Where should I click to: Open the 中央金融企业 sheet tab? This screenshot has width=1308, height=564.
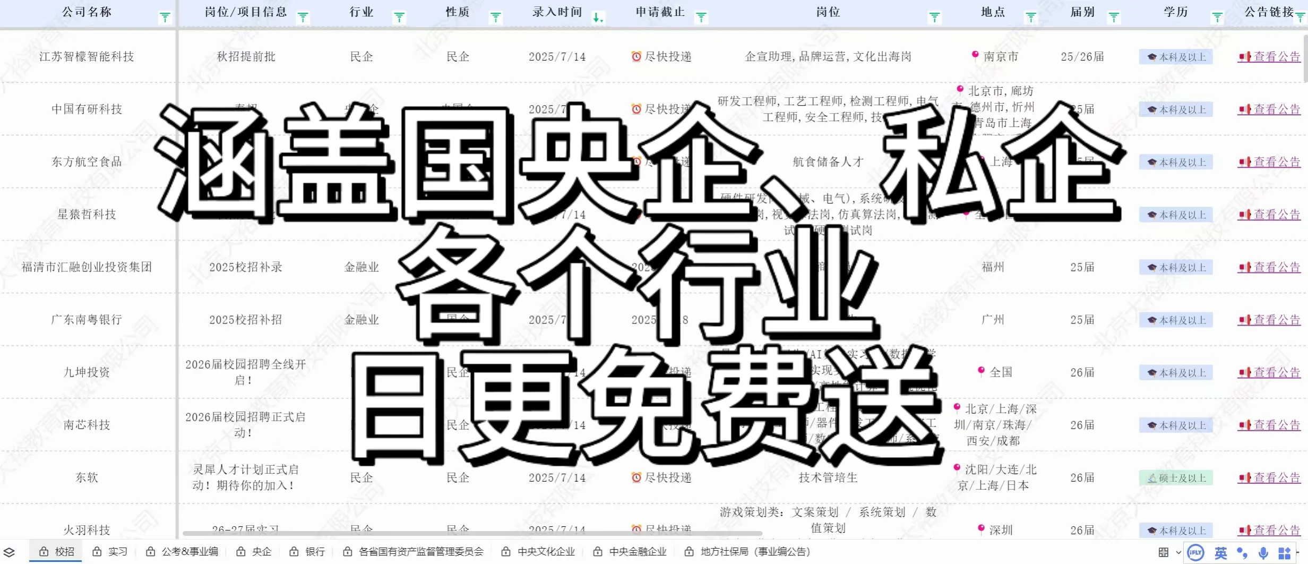[x=630, y=552]
